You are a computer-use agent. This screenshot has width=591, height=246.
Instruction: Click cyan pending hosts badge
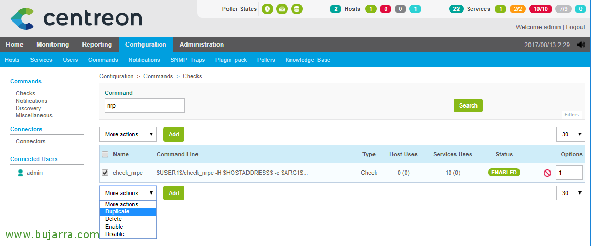416,9
